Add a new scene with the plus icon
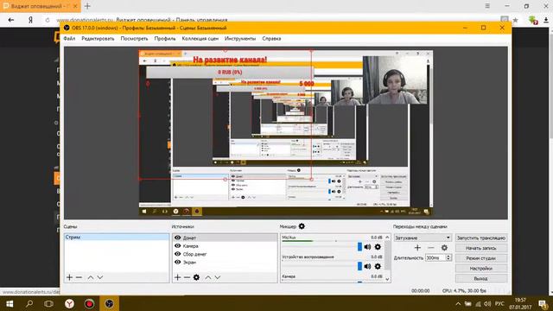Viewport: 553px width, 311px height. 69,277
